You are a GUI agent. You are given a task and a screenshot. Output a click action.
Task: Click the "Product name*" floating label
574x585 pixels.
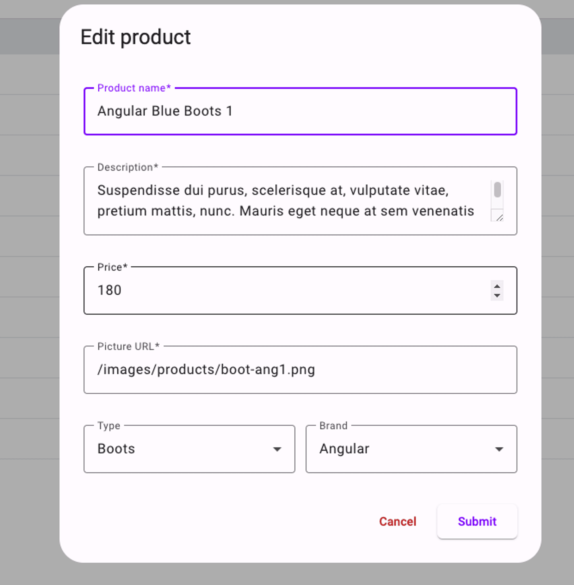134,88
